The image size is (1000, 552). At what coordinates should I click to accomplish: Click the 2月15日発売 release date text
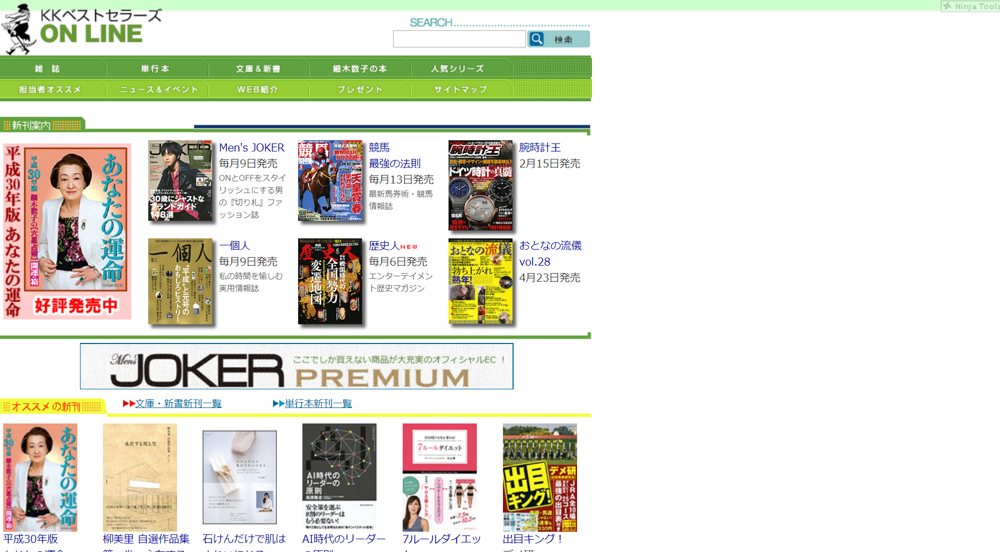pyautogui.click(x=549, y=164)
